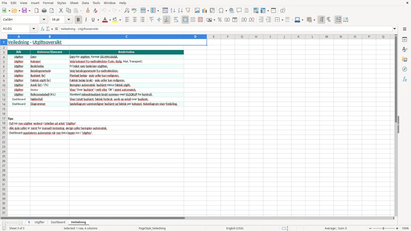Toggle Align Left button
The height and width of the screenshot is (231, 411).
[127, 20]
